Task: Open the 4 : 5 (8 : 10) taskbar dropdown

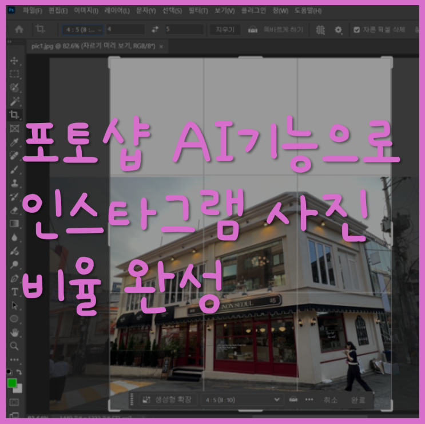Action: pyautogui.click(x=243, y=399)
